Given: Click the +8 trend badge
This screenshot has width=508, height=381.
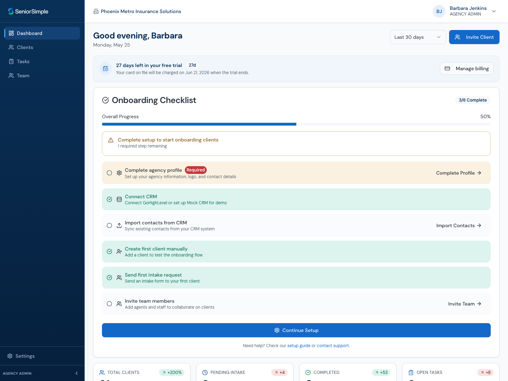Looking at the screenshot, I should point(485,373).
